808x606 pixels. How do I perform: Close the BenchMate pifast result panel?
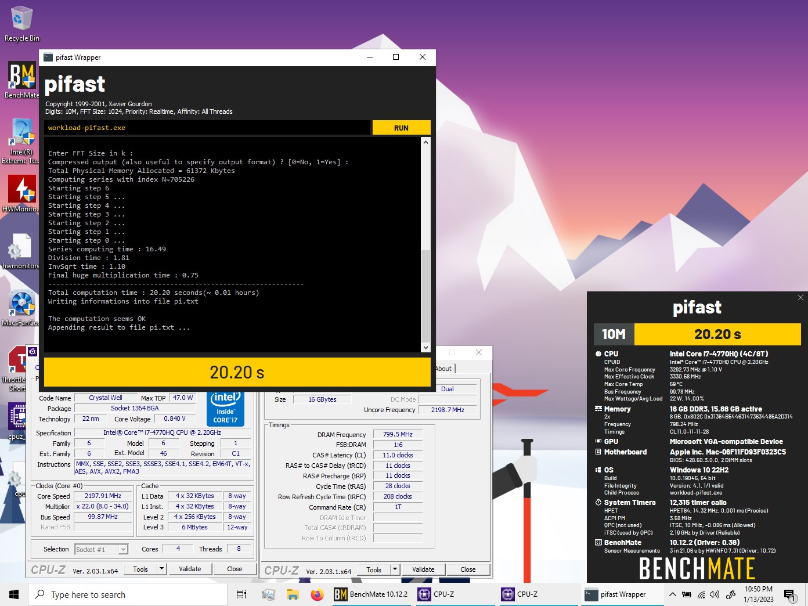[x=800, y=297]
